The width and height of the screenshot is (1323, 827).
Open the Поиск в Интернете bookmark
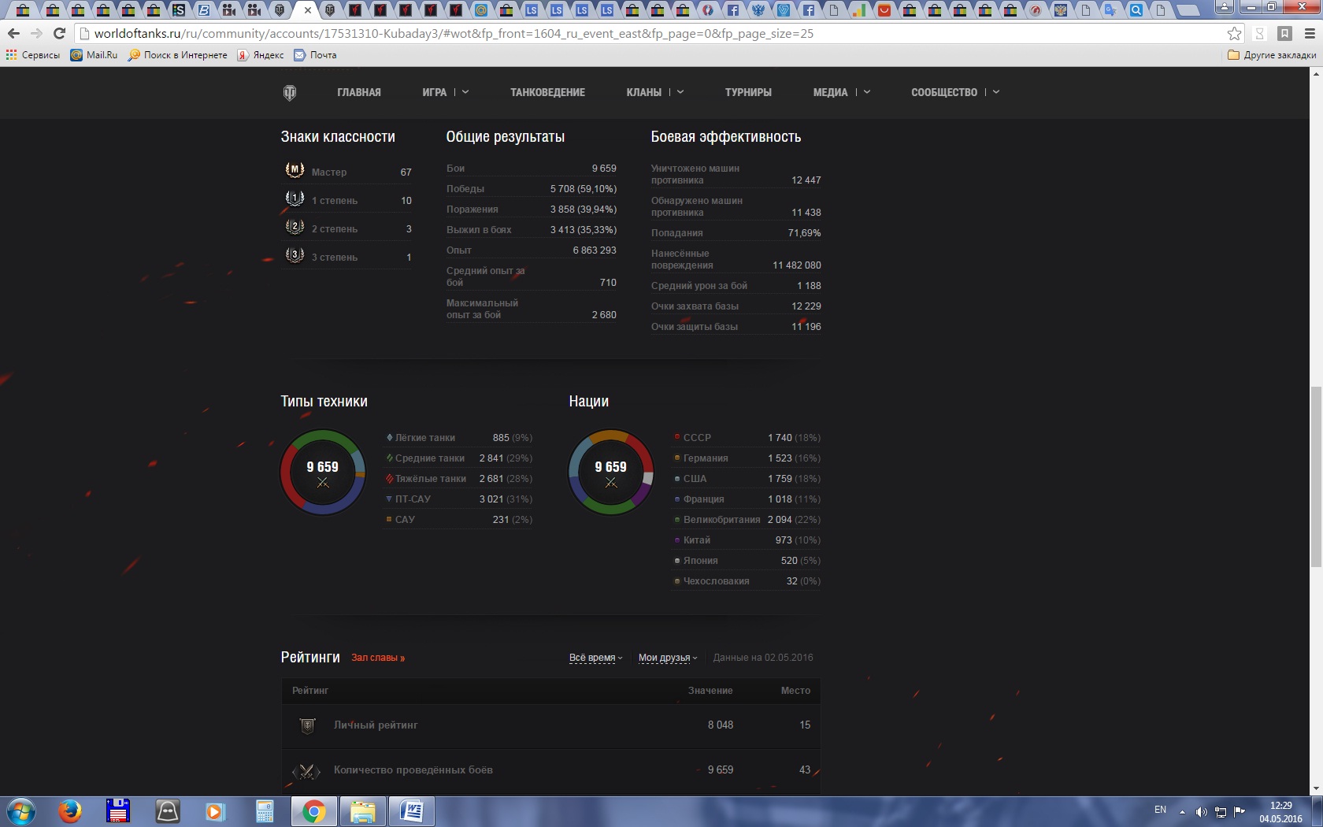(x=177, y=55)
